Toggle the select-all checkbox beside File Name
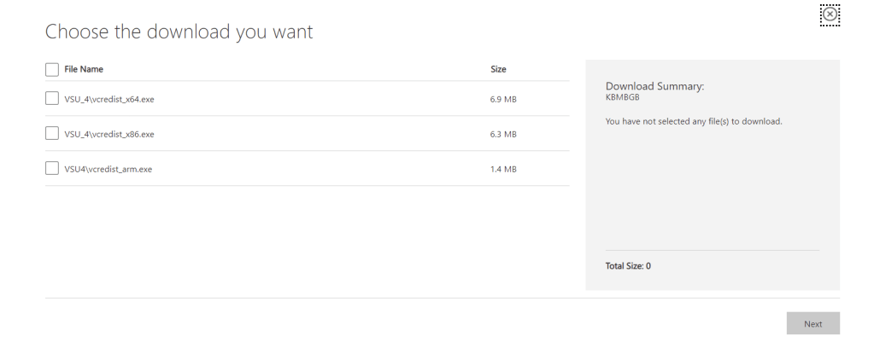This screenshot has width=874, height=342. click(x=52, y=69)
